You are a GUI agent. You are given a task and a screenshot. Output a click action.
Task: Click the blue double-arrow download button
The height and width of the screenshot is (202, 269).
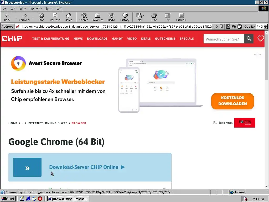pyautogui.click(x=27, y=167)
